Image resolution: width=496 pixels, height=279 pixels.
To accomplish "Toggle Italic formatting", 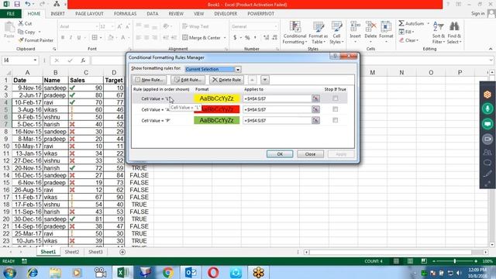I will 71,38.
